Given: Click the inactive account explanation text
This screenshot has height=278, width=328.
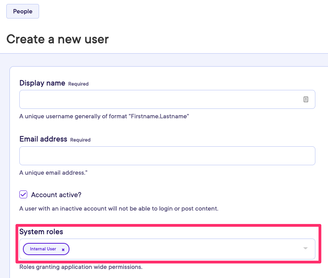Looking at the screenshot, I should [118, 208].
